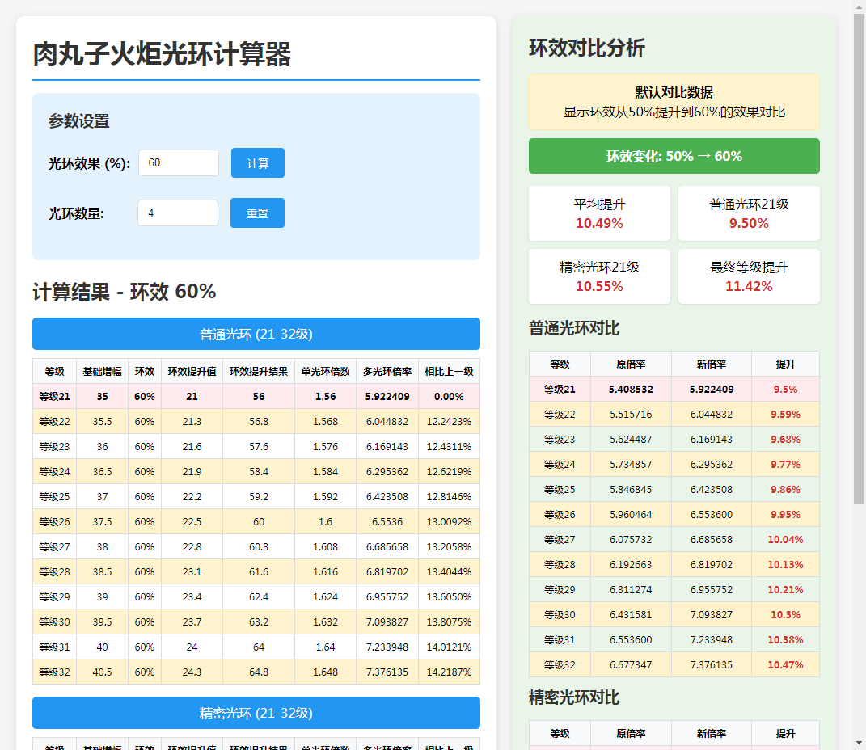Click the 相比上一级 column header
The width and height of the screenshot is (866, 750).
[449, 372]
